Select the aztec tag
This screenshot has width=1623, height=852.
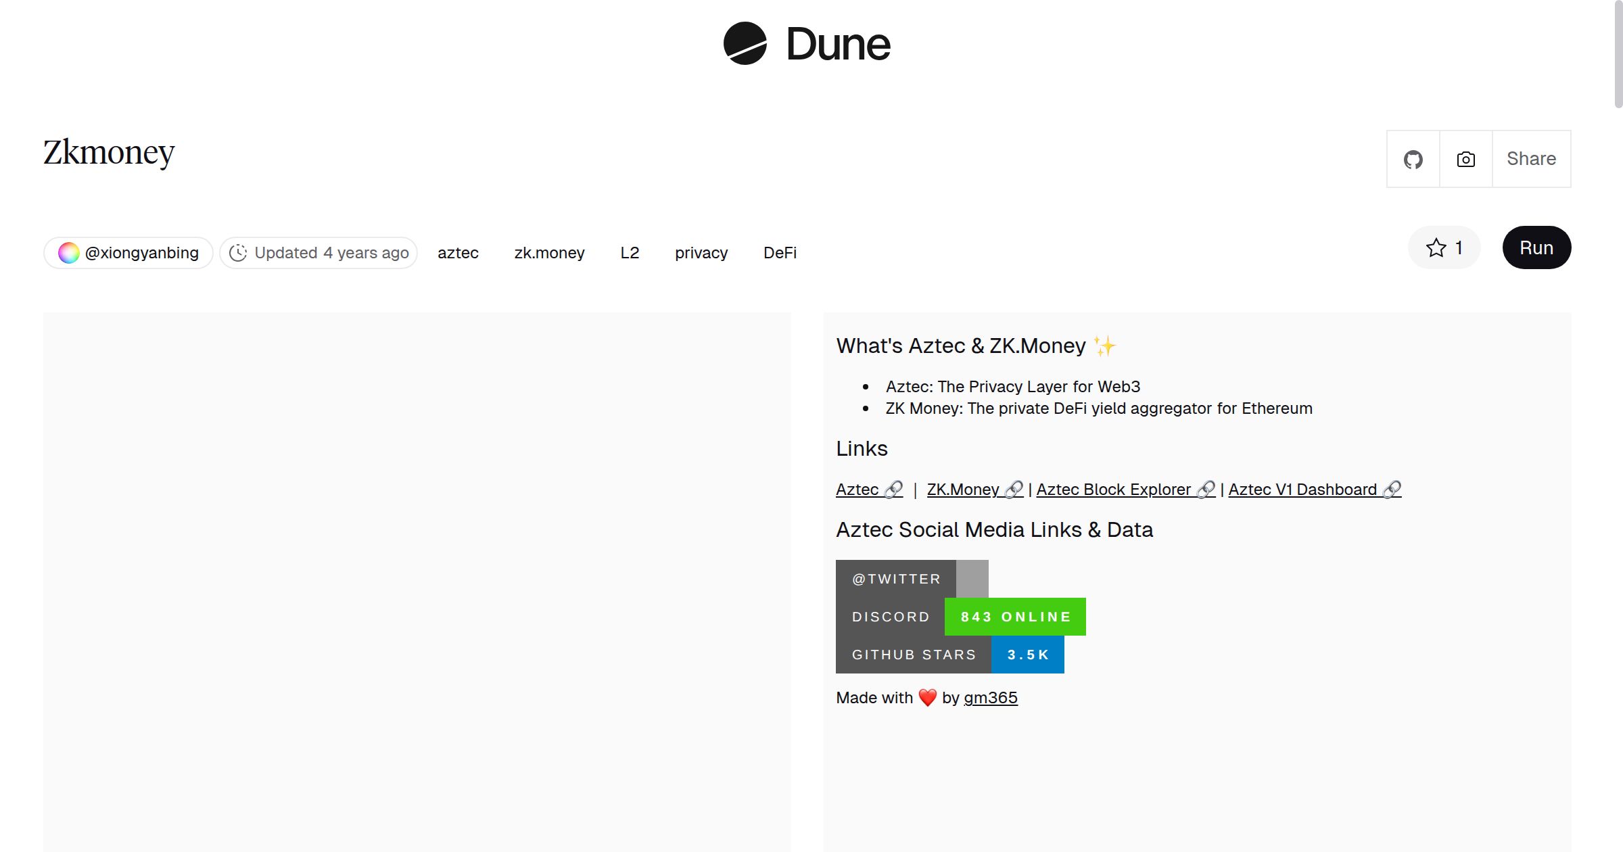point(458,252)
